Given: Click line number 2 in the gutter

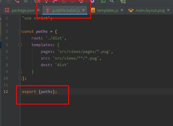Looking at the screenshot, I should [x=7, y=25].
